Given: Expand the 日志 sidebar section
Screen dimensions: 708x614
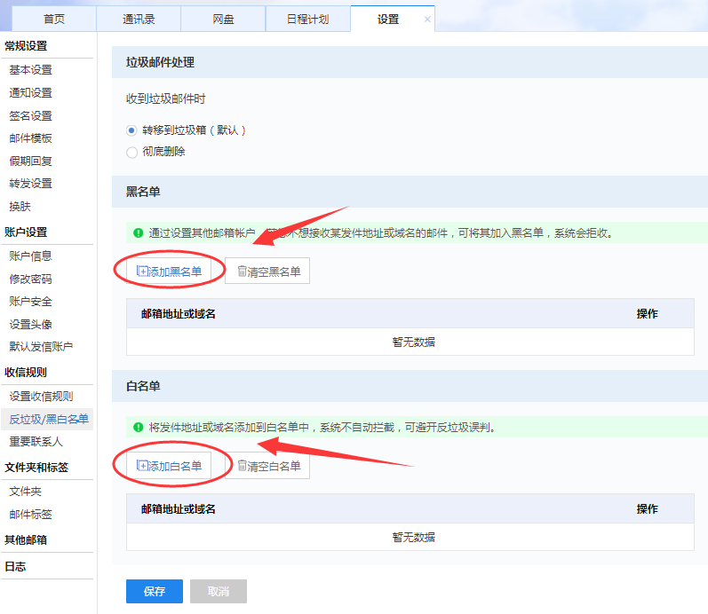Looking at the screenshot, I should pyautogui.click(x=15, y=566).
